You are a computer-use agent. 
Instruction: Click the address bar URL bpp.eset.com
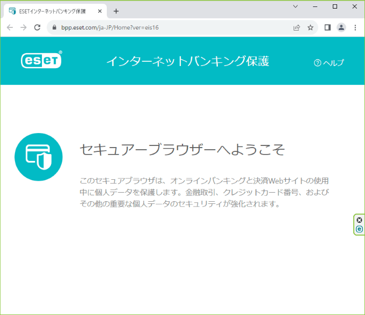[110, 27]
